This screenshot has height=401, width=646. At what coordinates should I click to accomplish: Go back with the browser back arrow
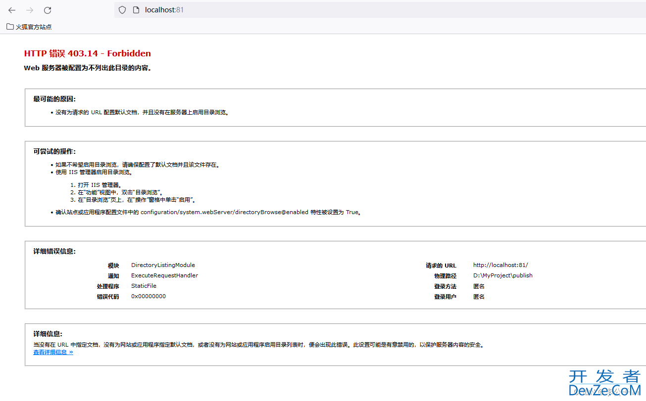pyautogui.click(x=12, y=10)
